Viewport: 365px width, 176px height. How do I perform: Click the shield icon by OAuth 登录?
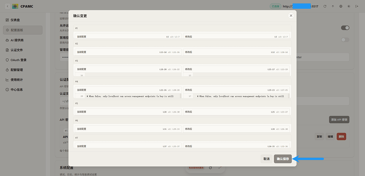(7, 60)
